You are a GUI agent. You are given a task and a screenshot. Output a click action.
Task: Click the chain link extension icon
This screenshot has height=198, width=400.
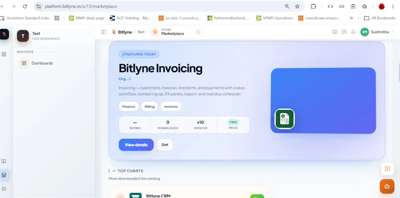[x=341, y=6]
